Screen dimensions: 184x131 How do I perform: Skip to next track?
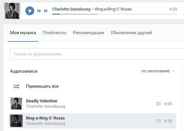(46, 11)
